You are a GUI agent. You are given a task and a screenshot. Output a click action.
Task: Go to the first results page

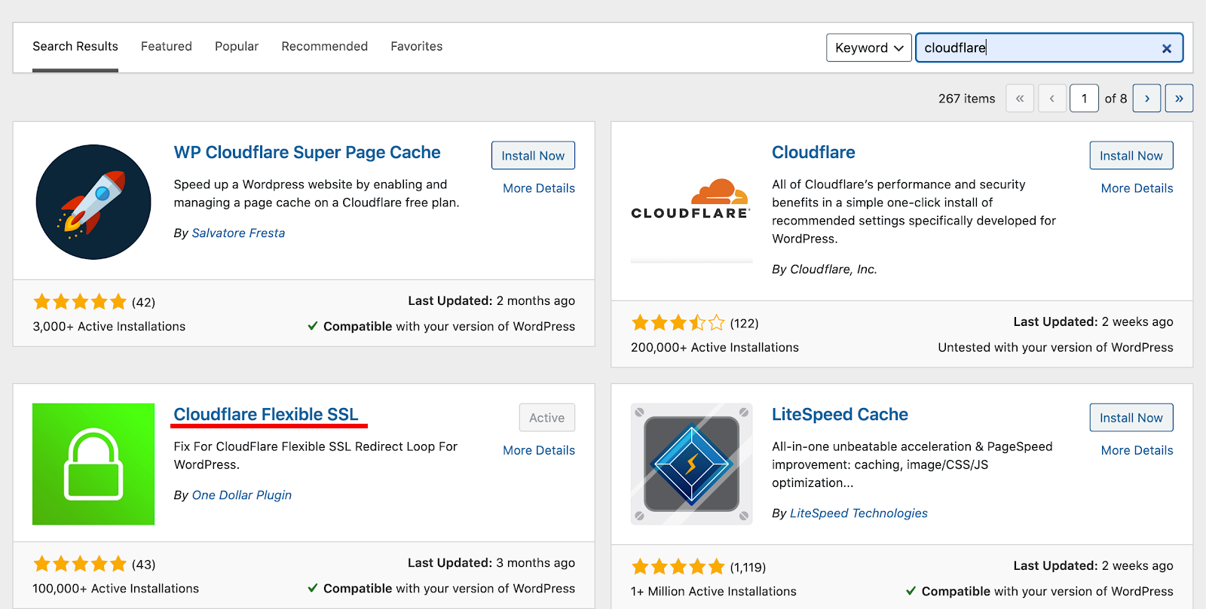click(1020, 98)
